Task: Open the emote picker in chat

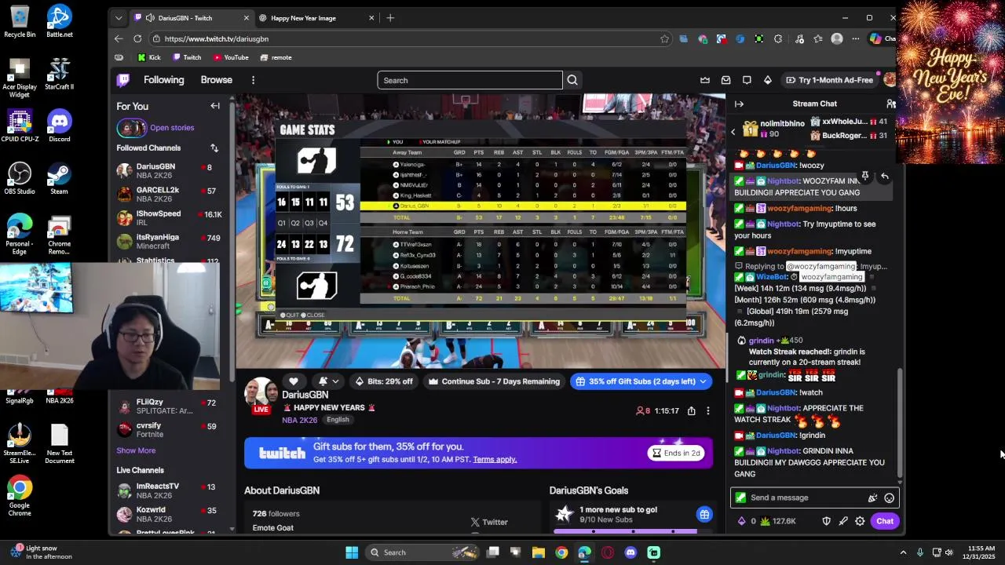Action: (x=889, y=498)
